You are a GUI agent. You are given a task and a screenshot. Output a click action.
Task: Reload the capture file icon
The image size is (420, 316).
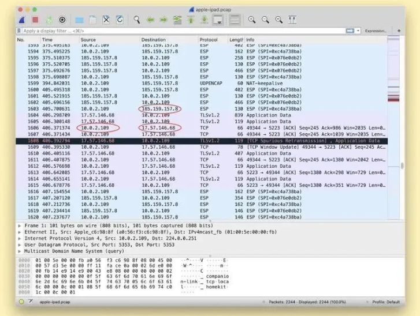tap(120, 20)
